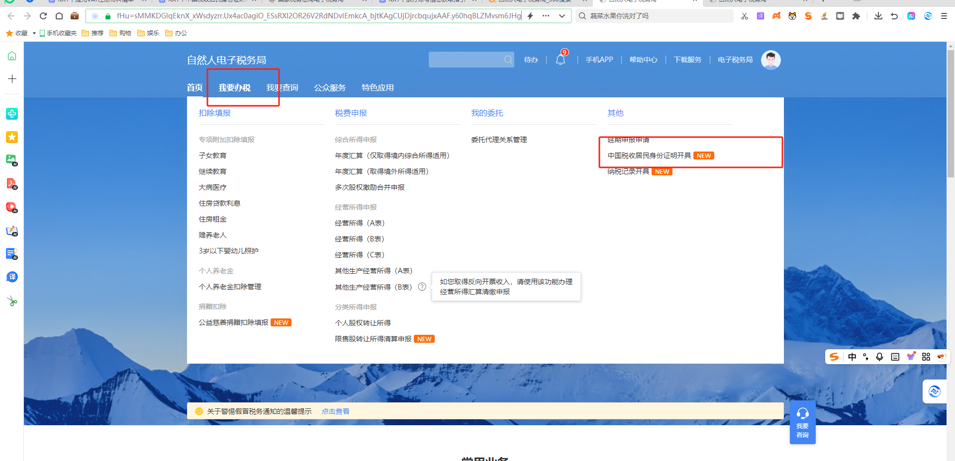Click the notification bell icon
Viewport: 955px width, 461px height.
tap(561, 60)
